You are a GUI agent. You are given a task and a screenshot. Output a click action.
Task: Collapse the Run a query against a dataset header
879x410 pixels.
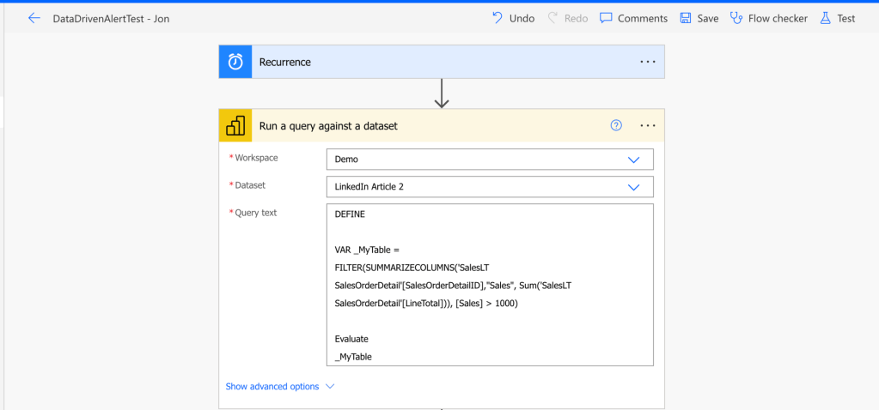point(442,126)
